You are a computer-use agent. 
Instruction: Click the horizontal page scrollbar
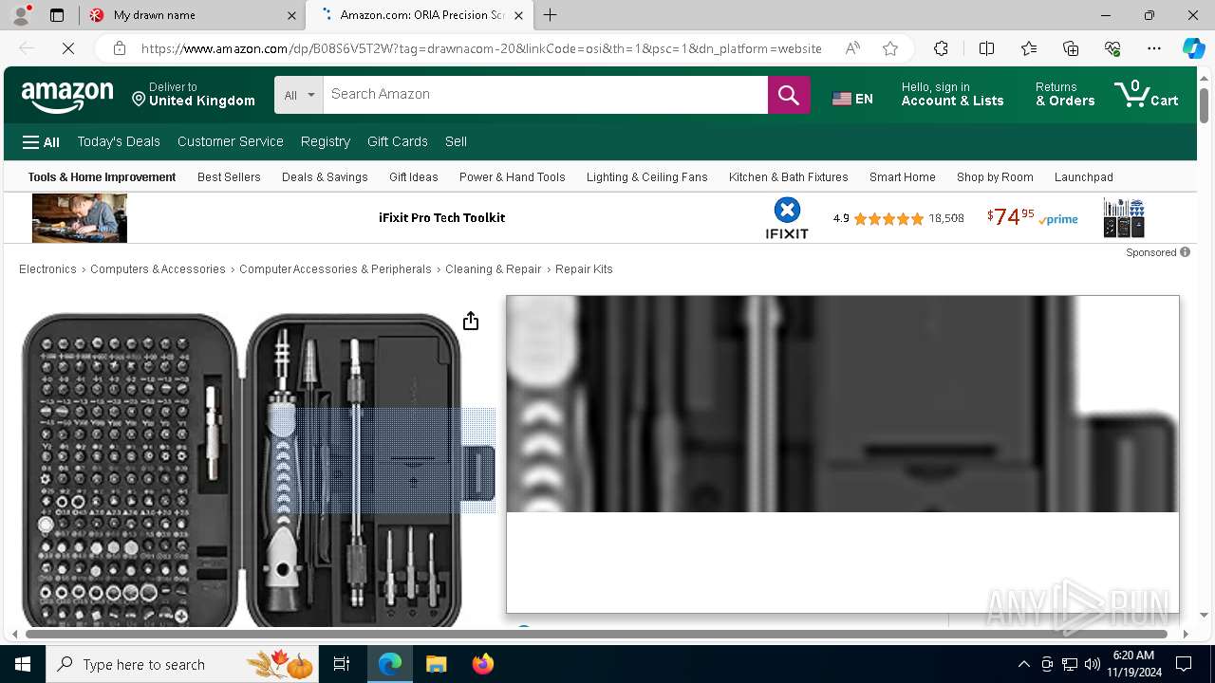tap(596, 634)
